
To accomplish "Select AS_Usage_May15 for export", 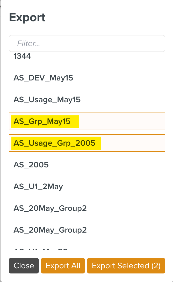I will [x=47, y=99].
